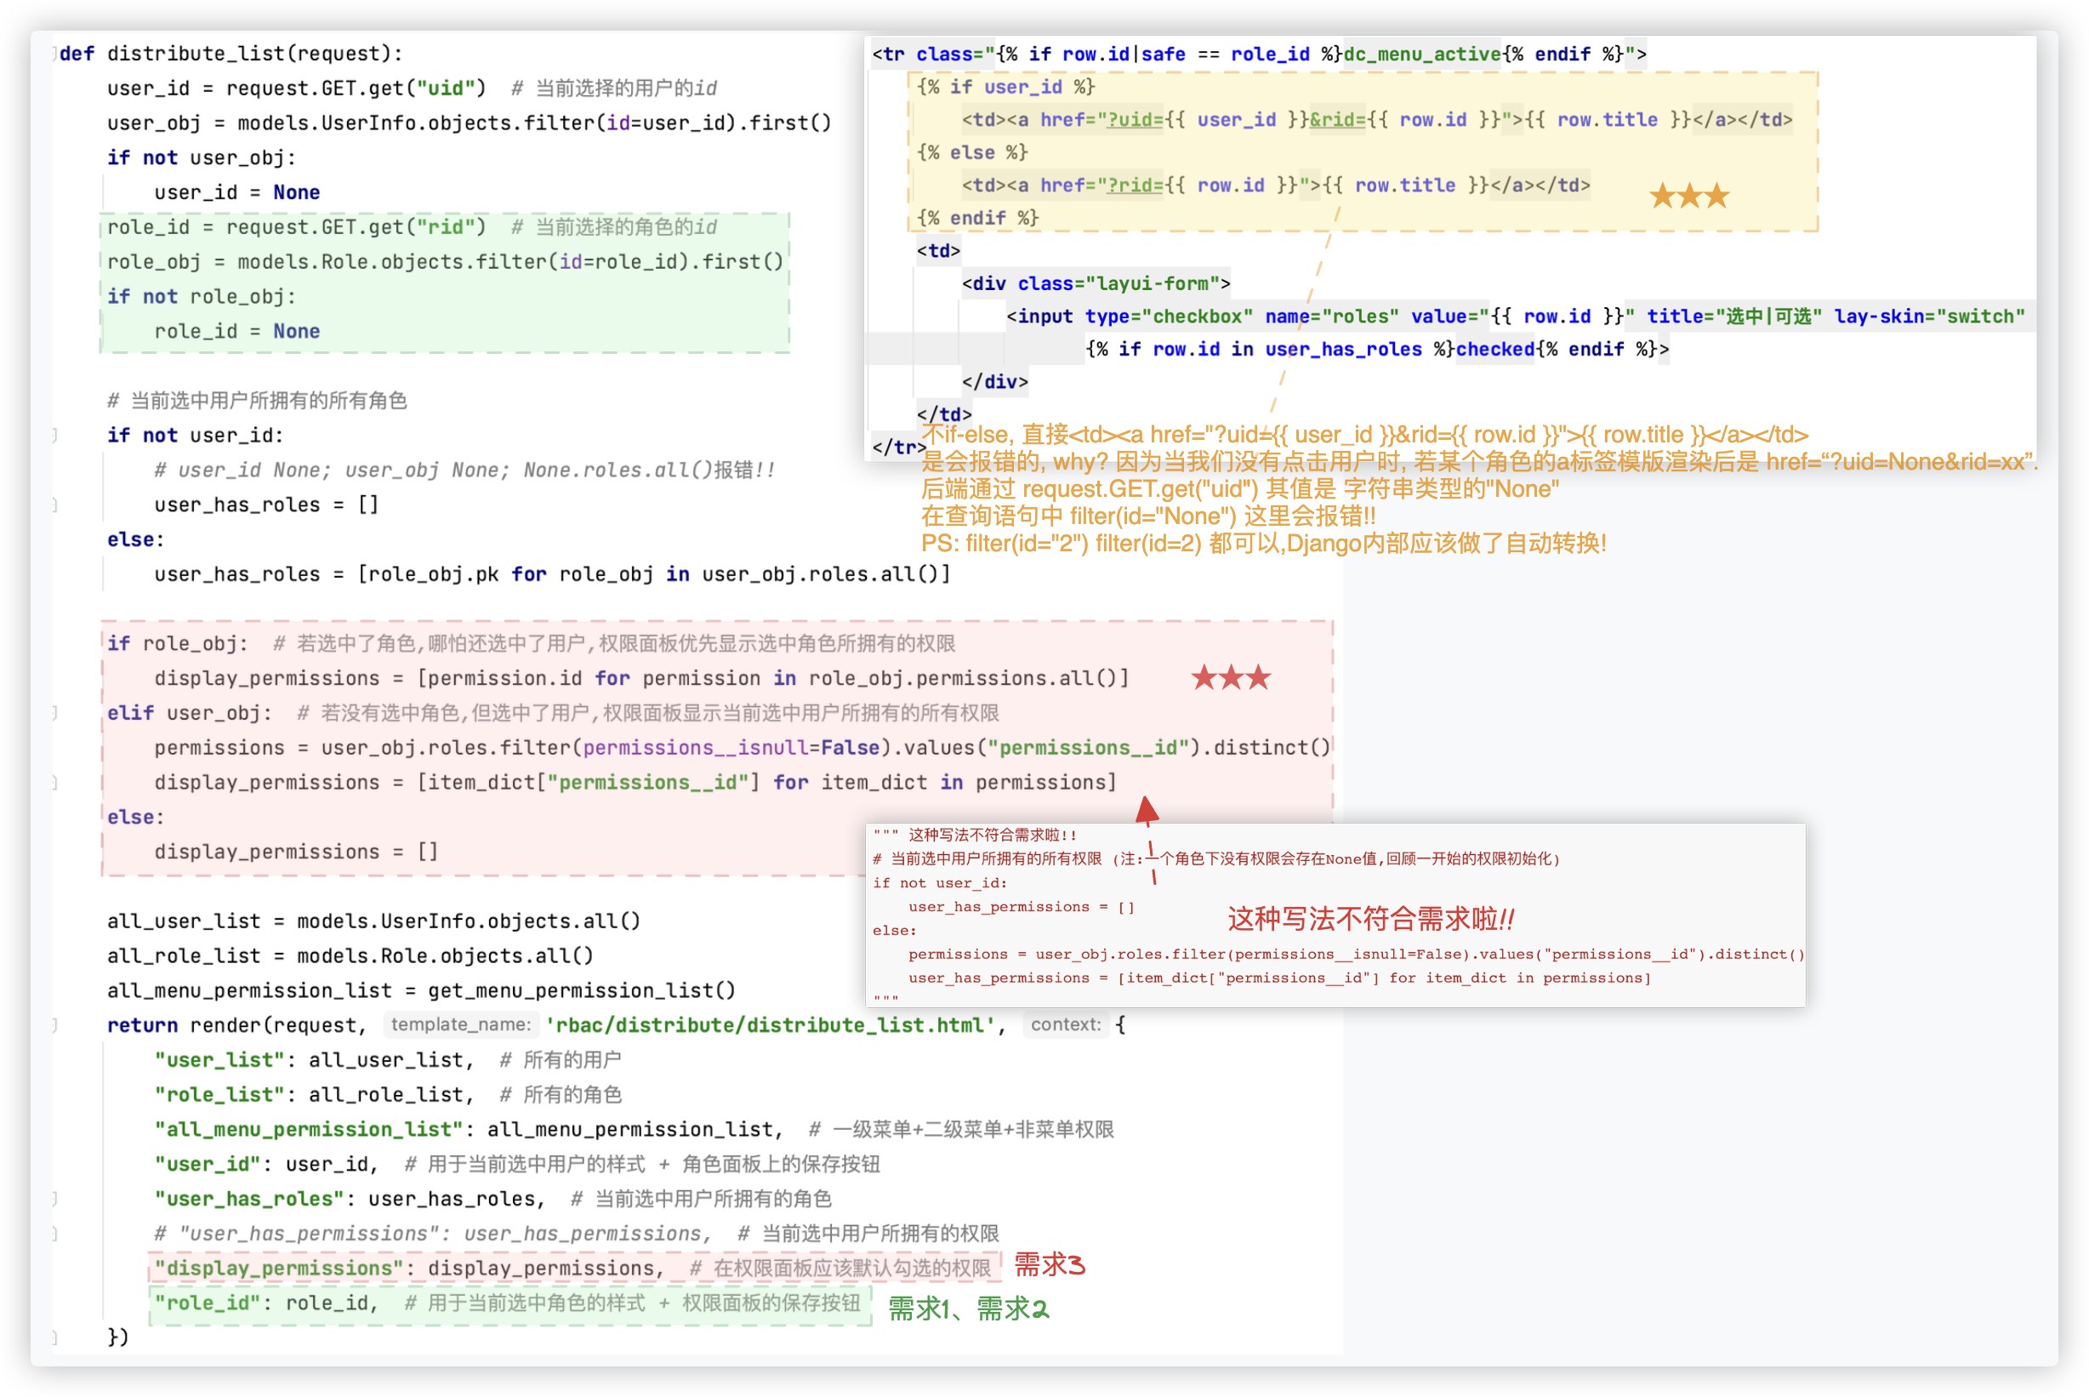Click the red arrowhead pointing at pink block
The height and width of the screenshot is (1397, 2089).
(1147, 809)
